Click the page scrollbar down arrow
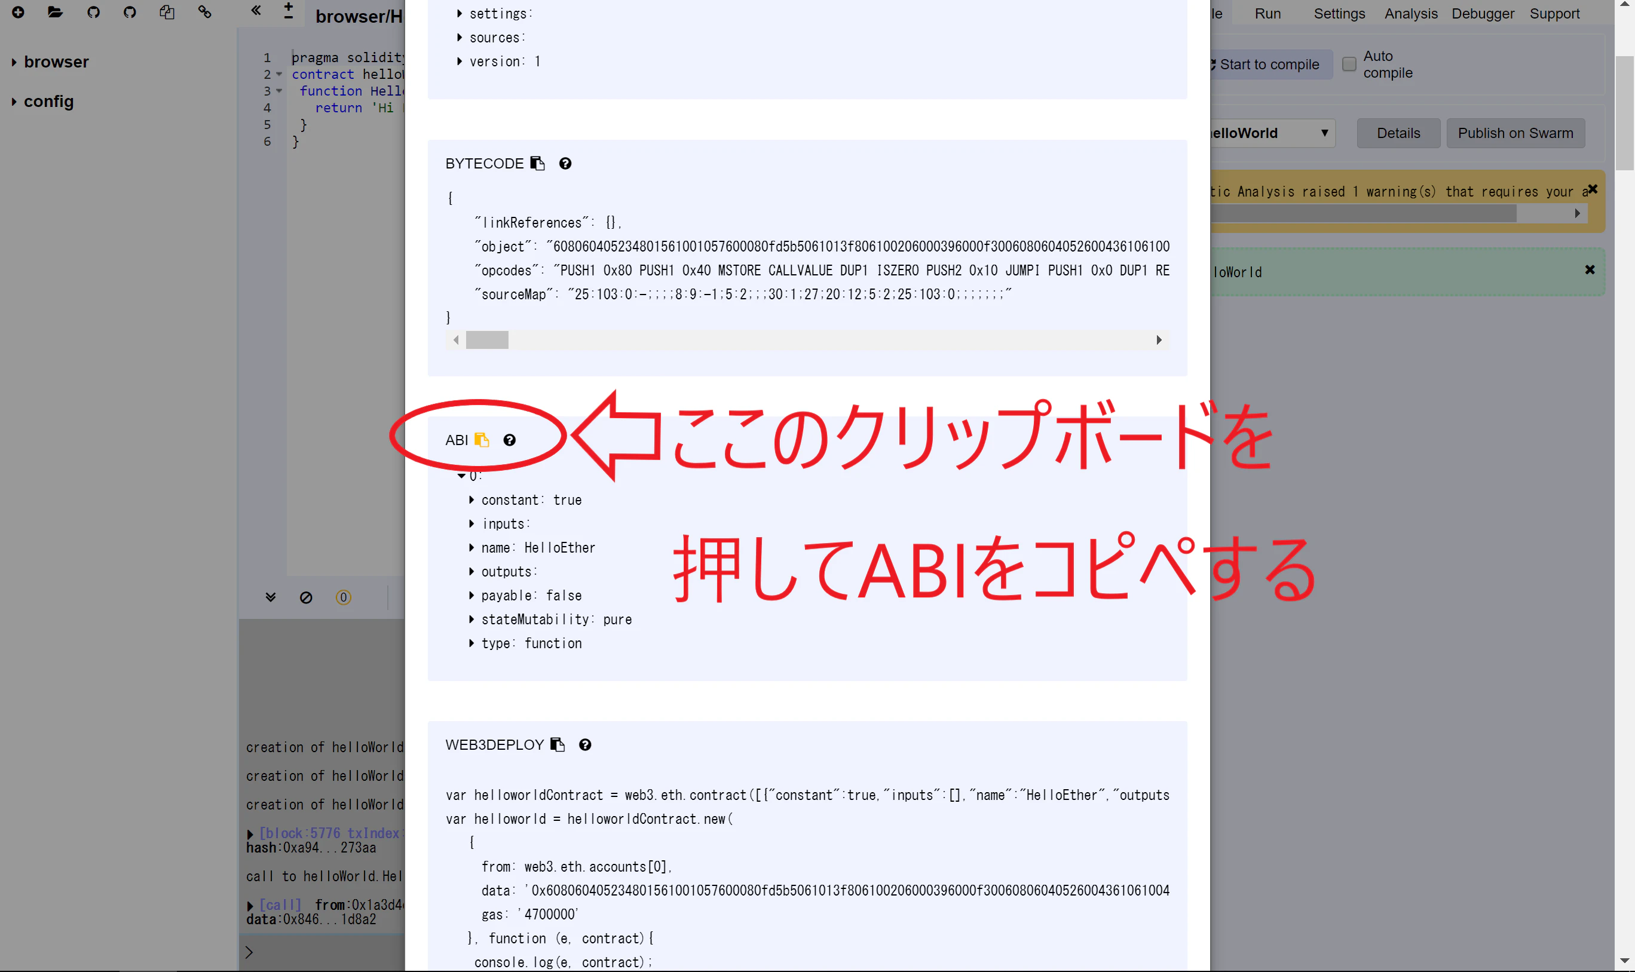Image resolution: width=1635 pixels, height=972 pixels. (1624, 961)
